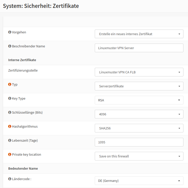The image size is (188, 188).
Task: Click orange info icon beside Hashalgorithmus
Action: (10, 126)
